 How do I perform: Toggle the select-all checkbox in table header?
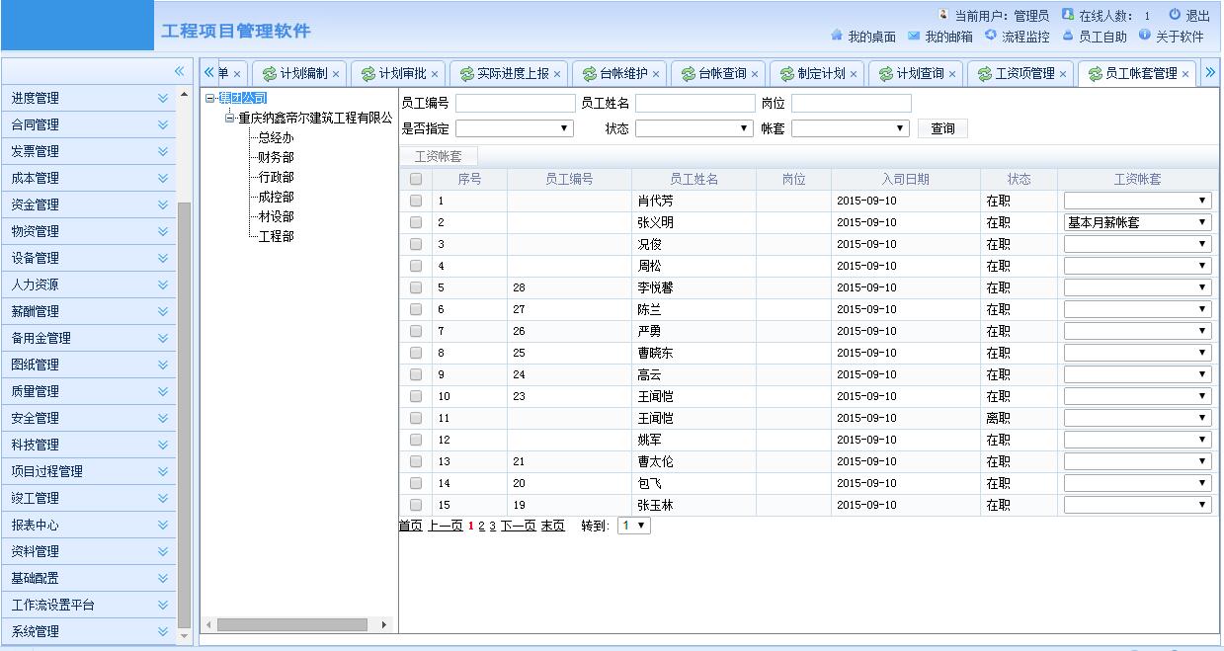coord(416,179)
